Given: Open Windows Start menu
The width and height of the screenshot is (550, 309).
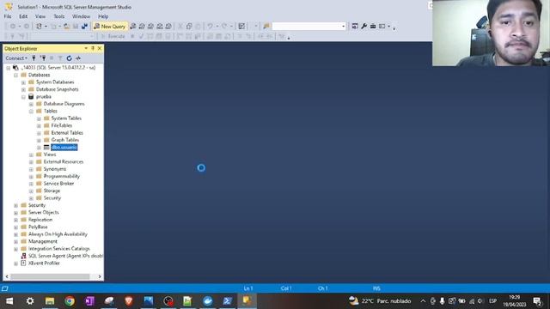Looking at the screenshot, I should point(9,301).
